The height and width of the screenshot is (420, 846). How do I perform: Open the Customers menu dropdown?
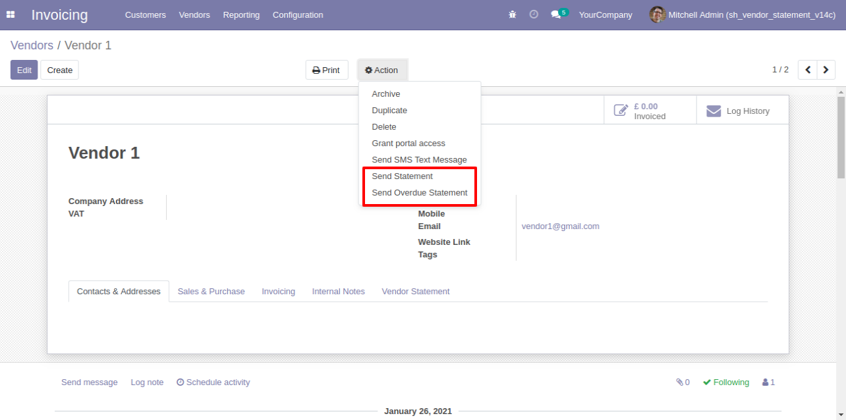click(x=145, y=14)
